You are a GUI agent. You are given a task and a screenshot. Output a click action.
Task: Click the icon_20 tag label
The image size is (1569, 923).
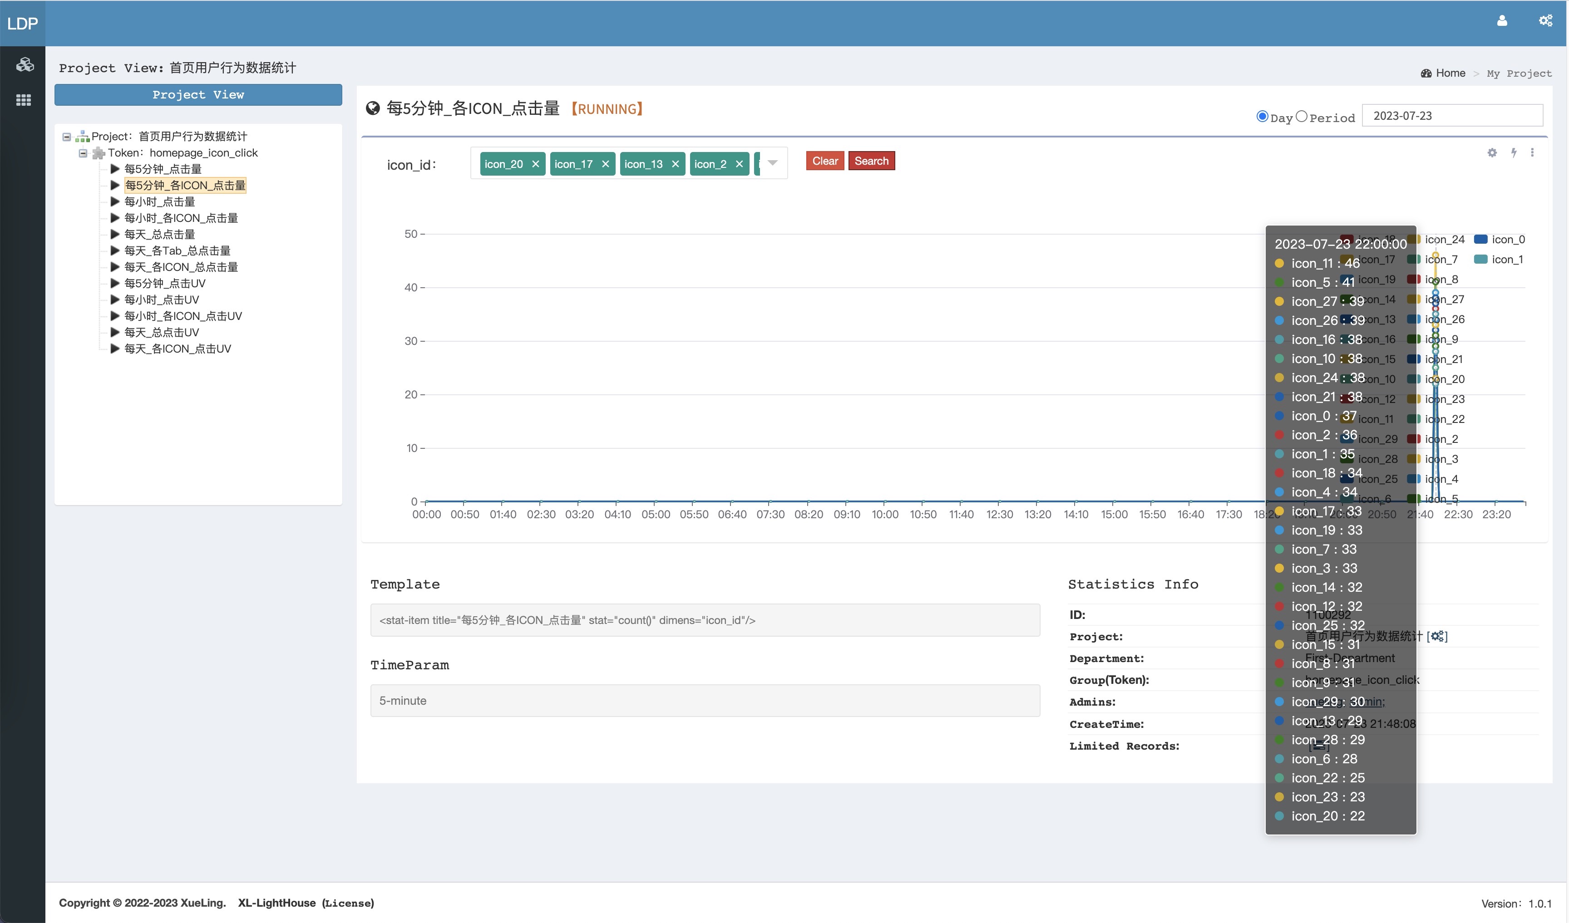(503, 164)
